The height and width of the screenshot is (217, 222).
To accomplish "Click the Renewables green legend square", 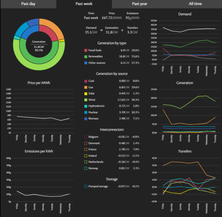I will click(86, 56).
